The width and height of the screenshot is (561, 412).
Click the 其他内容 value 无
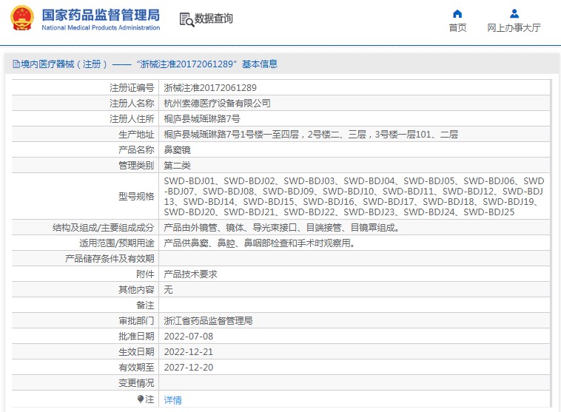[168, 290]
